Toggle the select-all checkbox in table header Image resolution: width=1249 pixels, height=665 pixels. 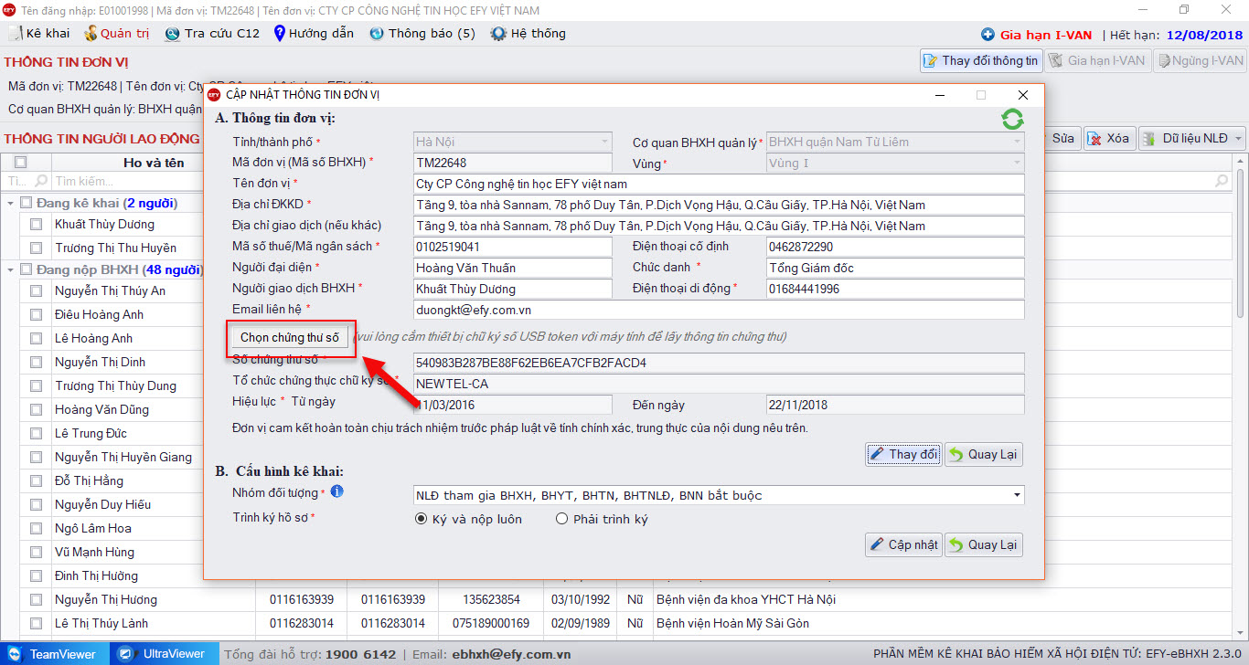click(20, 163)
